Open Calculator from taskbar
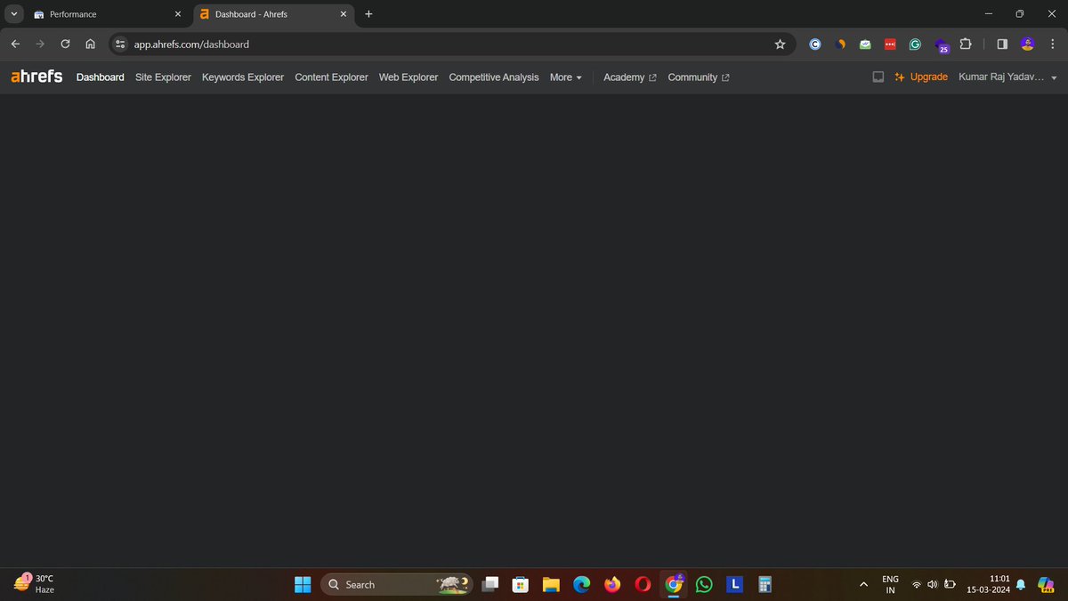The height and width of the screenshot is (601, 1068). tap(764, 584)
